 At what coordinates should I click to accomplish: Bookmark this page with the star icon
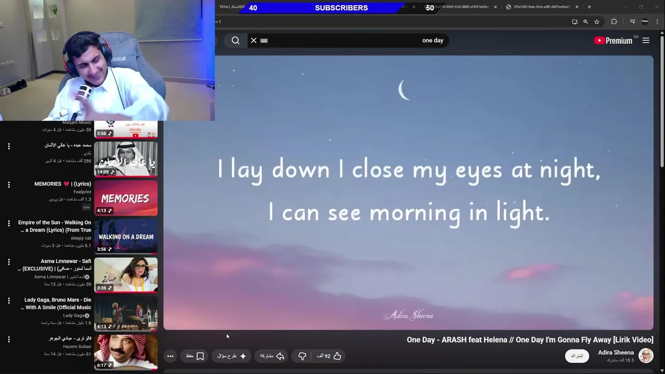(597, 22)
